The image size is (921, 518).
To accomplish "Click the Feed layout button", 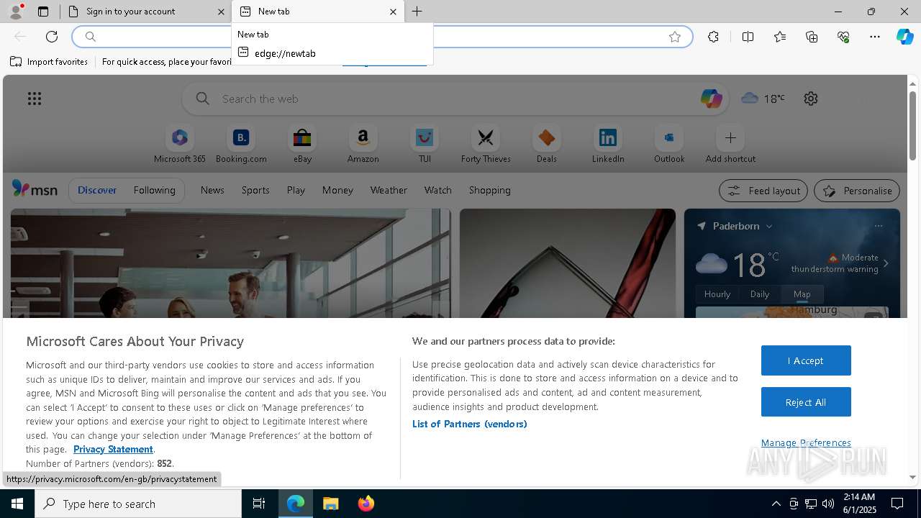I will (x=763, y=191).
